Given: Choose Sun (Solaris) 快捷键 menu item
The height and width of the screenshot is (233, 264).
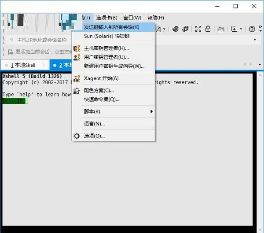Looking at the screenshot, I should pyautogui.click(x=114, y=36).
